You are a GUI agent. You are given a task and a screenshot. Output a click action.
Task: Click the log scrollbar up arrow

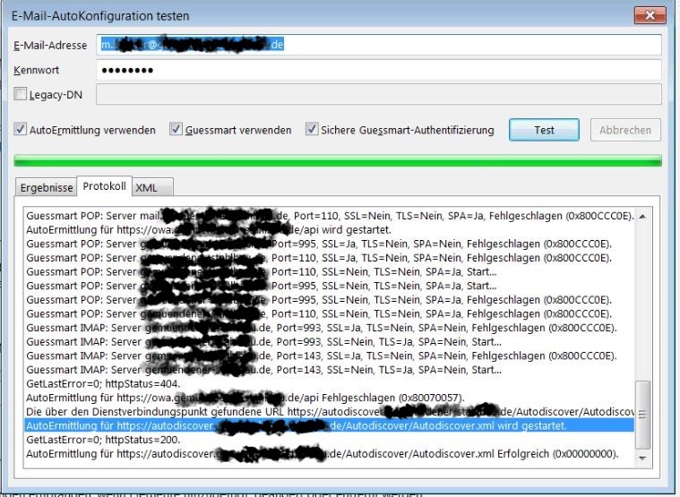642,216
